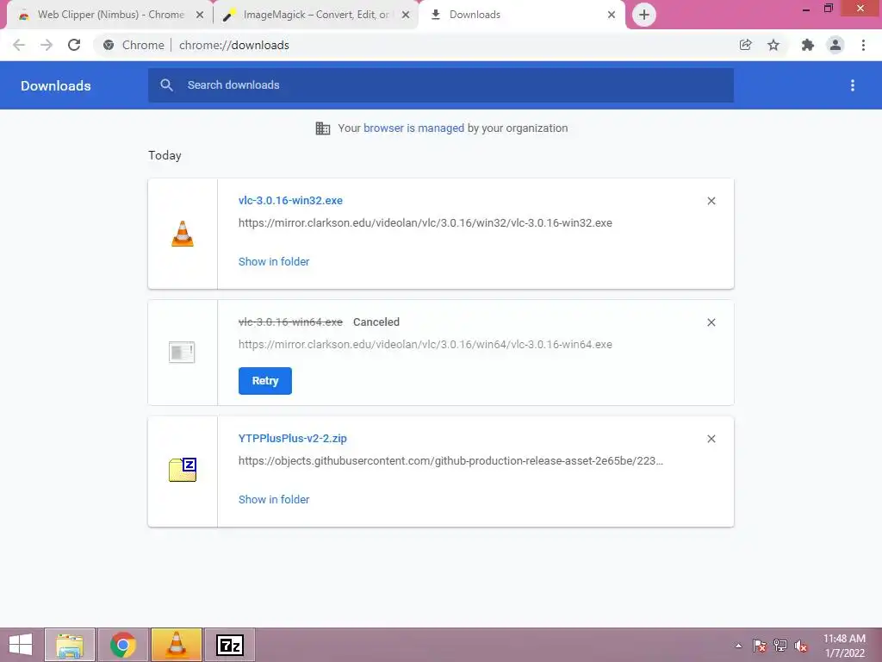Reload the downloads page
This screenshot has height=662, width=882.
click(x=74, y=45)
